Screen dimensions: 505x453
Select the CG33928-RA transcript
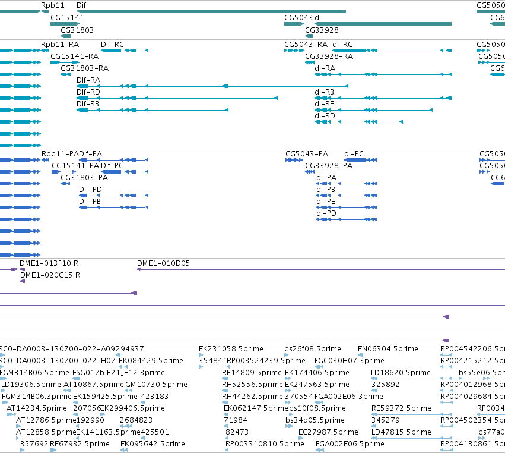coord(310,62)
